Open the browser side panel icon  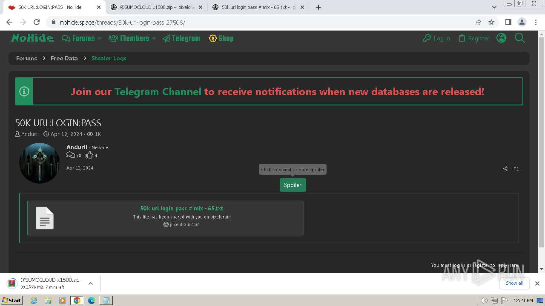pyautogui.click(x=508, y=22)
